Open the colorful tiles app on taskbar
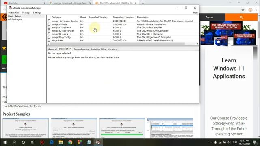Screen dimensions: 260x146 (x=80, y=142)
